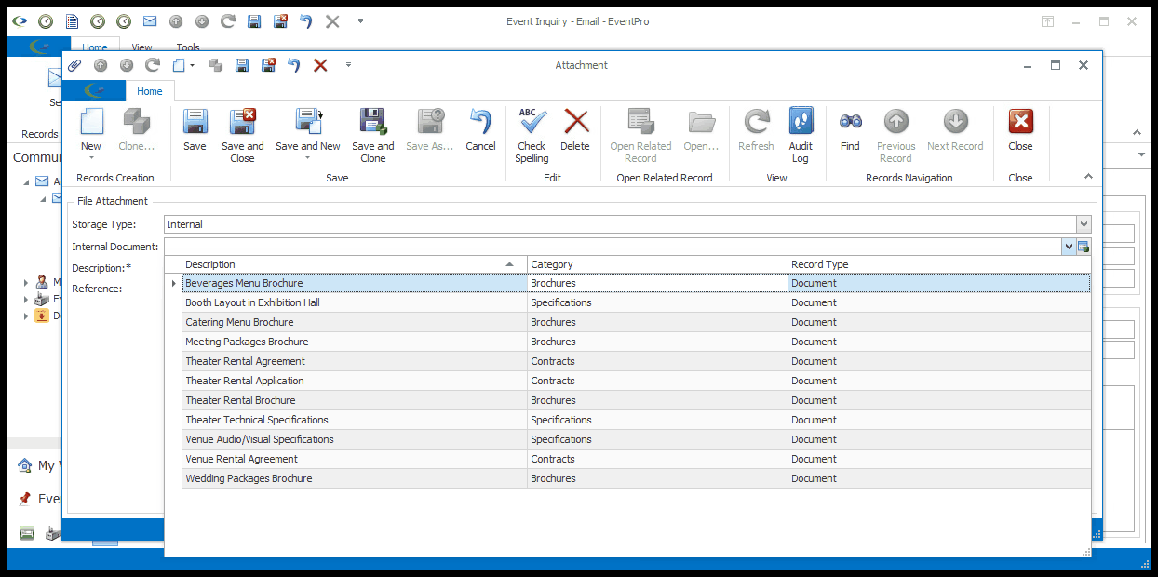Viewport: 1158px width, 577px height.
Task: Click the envelope icon in EventPro title toolbar
Action: (x=149, y=20)
